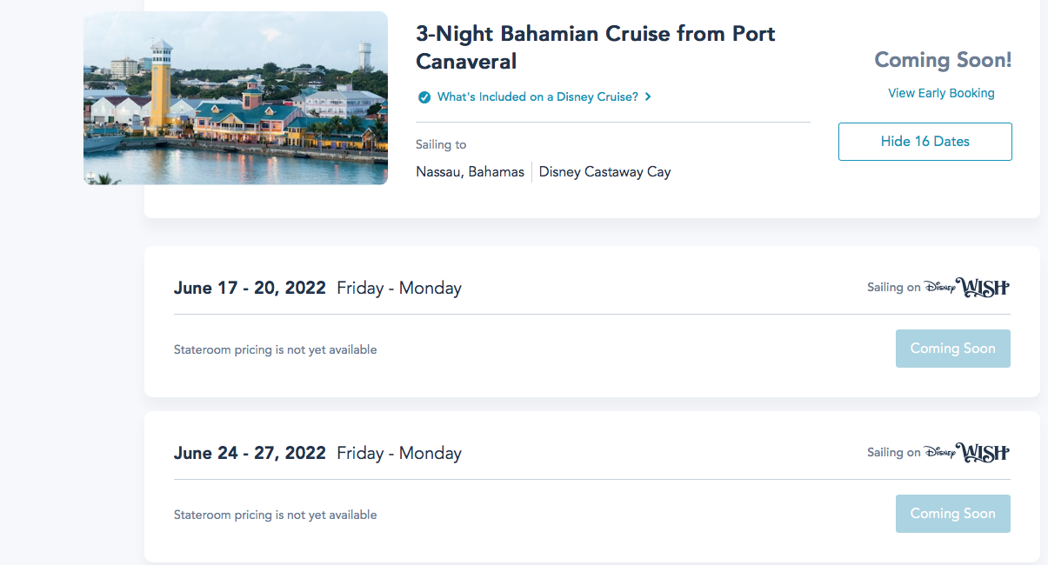The image size is (1048, 565).
Task: Click Disney Wish logo on June 17 sailing
Action: click(x=966, y=288)
